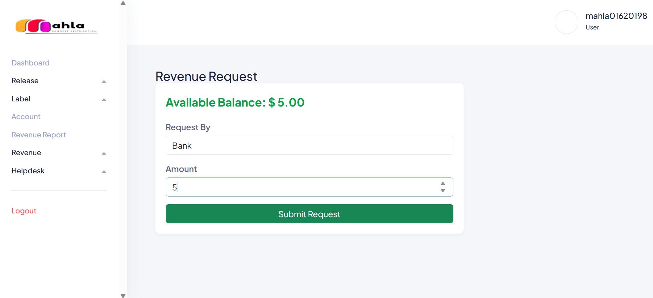This screenshot has height=298, width=653.
Task: Click the increment arrow on Amount field
Action: [443, 184]
